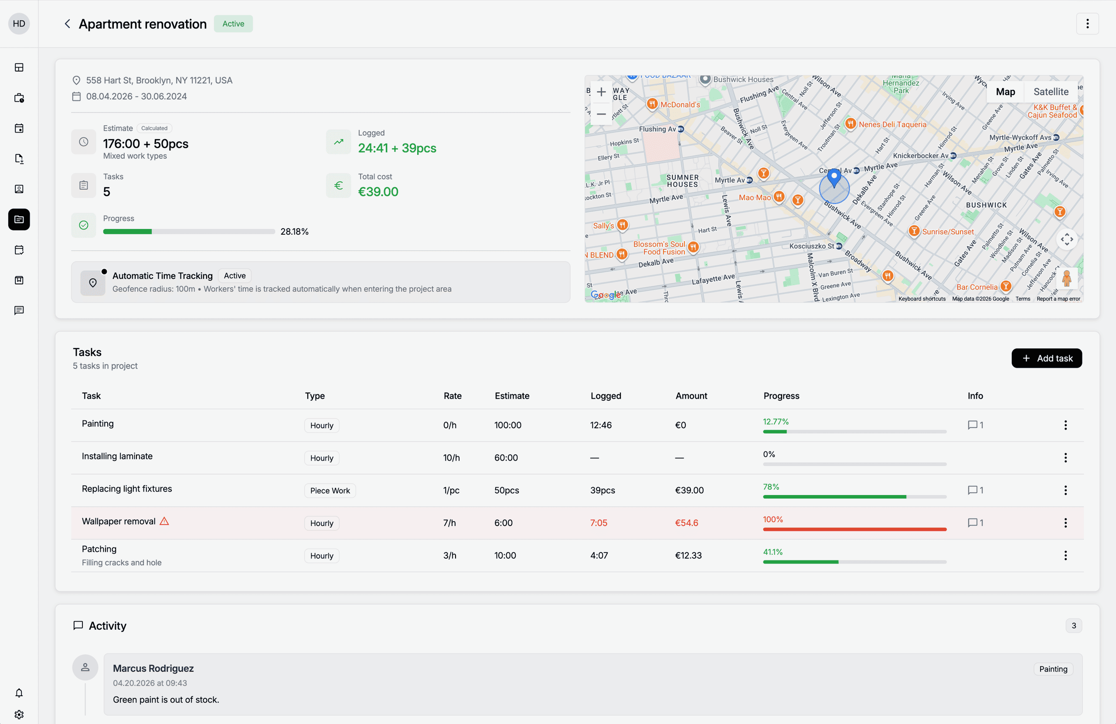
Task: Zoom out on the map
Action: coord(601,114)
